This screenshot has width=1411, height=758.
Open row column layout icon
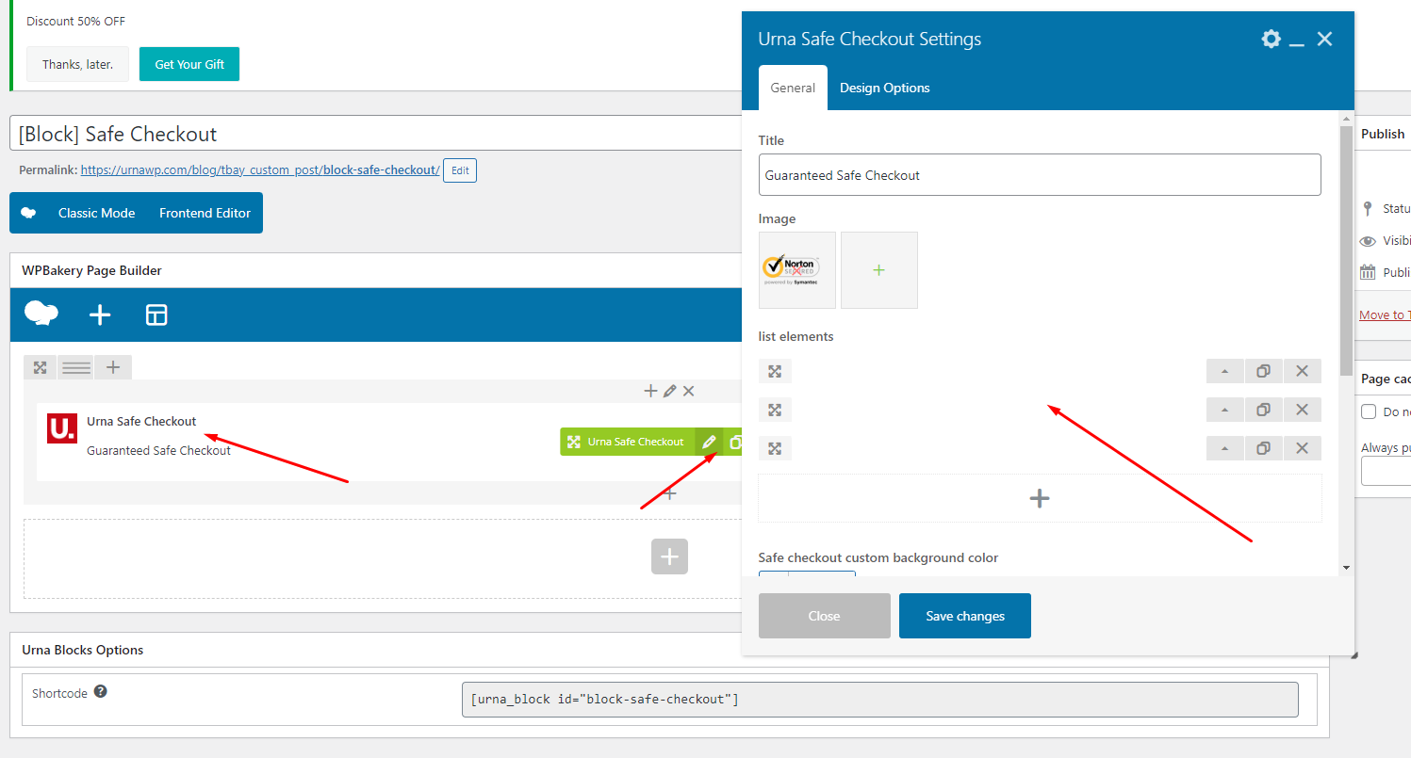coord(76,367)
